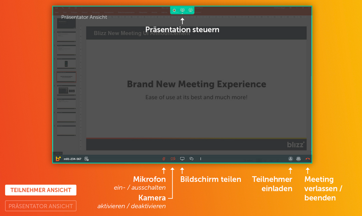Switch to PRÄSENTATOR ANSICHT
362x216 pixels.
[x=41, y=206]
